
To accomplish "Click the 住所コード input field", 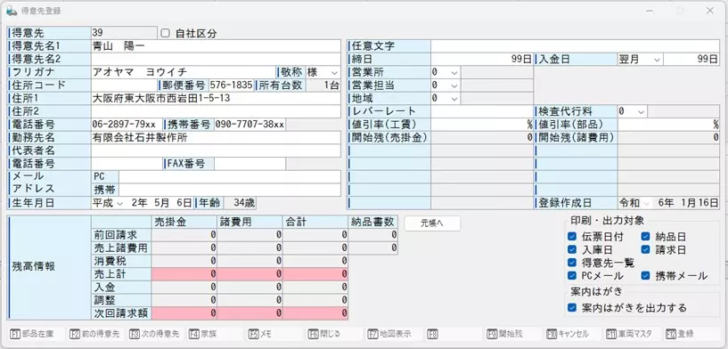I will click(x=124, y=85).
